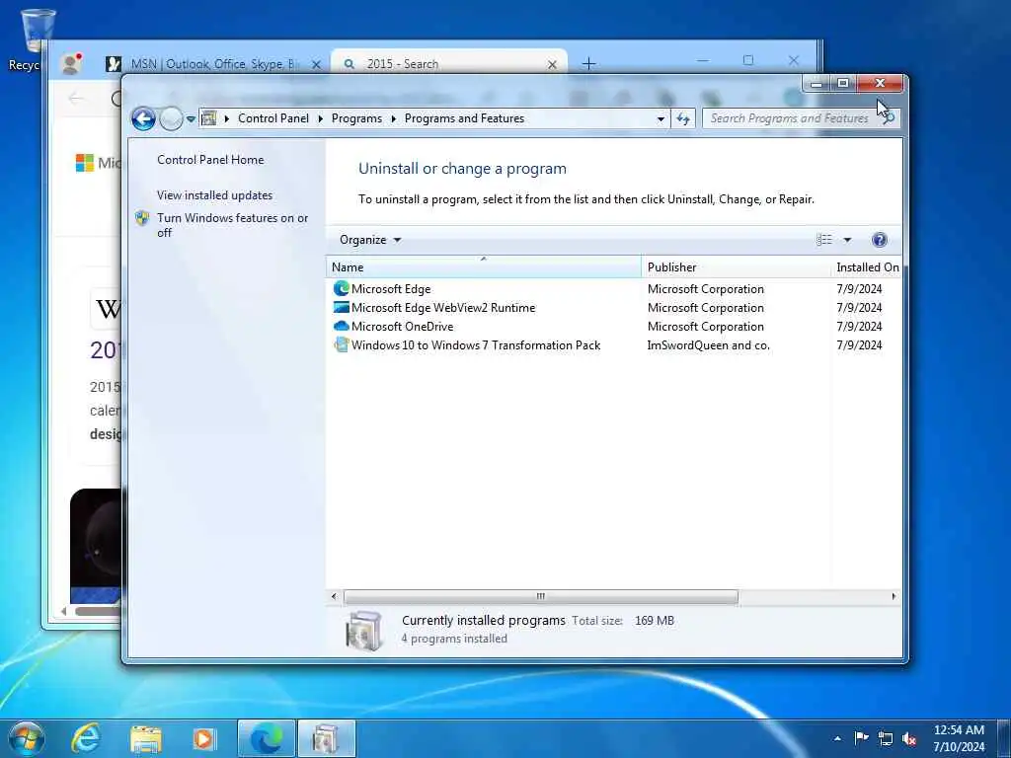Screen dimensions: 1011x758
Task: Click the Control Panel icon in the address bar
Action: tap(209, 118)
